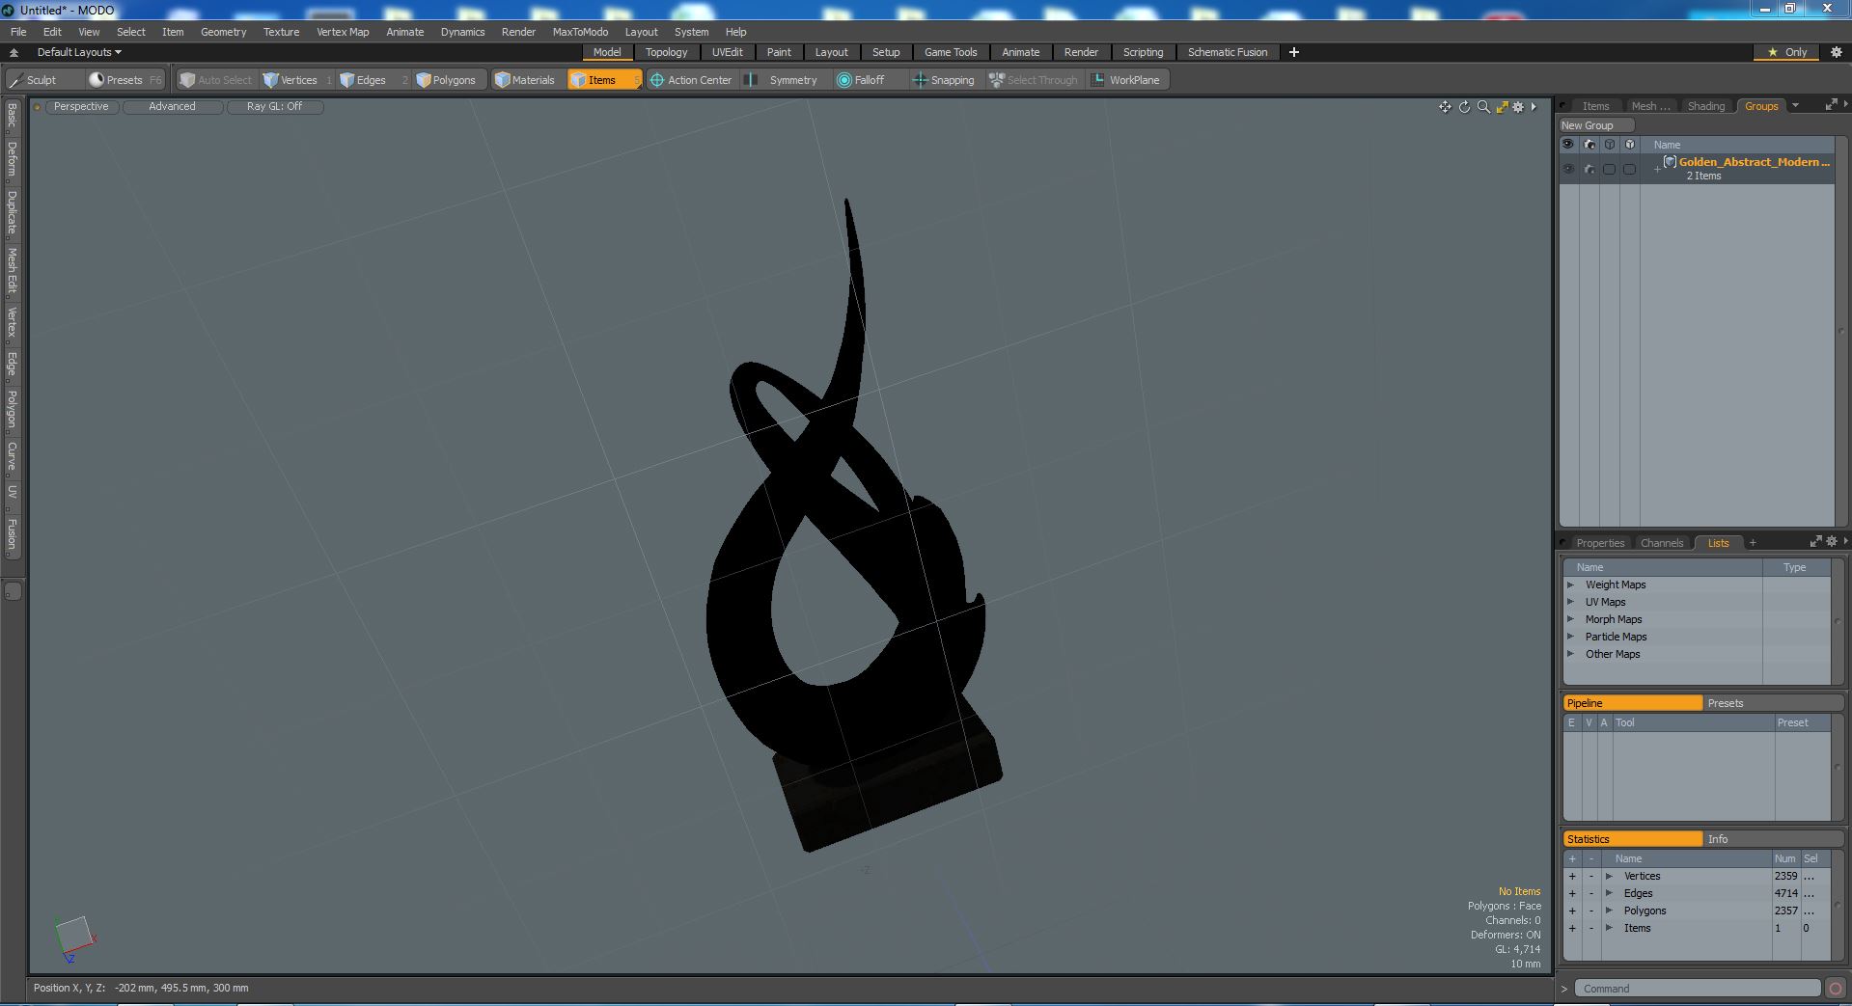Open the Action Center options
The image size is (1852, 1006).
691,80
